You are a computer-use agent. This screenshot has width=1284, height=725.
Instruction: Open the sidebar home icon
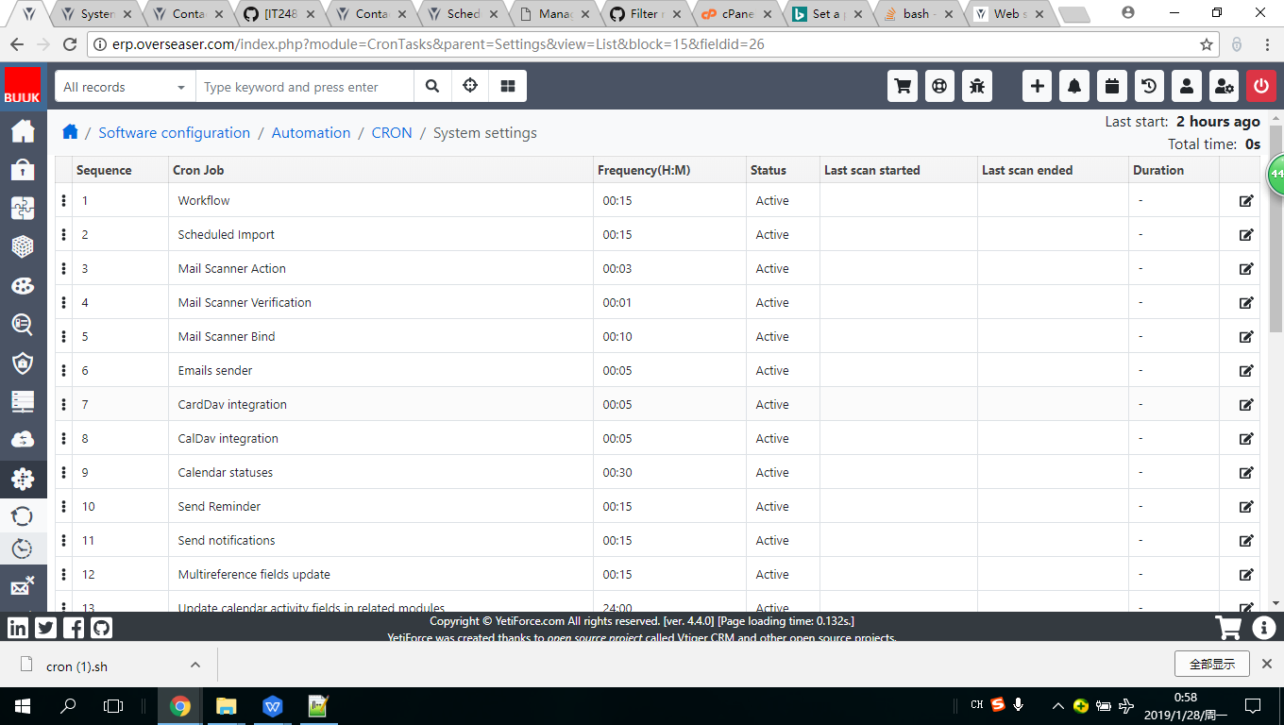click(x=23, y=130)
